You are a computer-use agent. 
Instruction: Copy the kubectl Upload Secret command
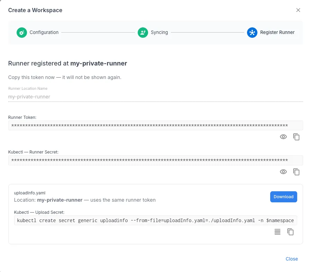click(x=291, y=232)
